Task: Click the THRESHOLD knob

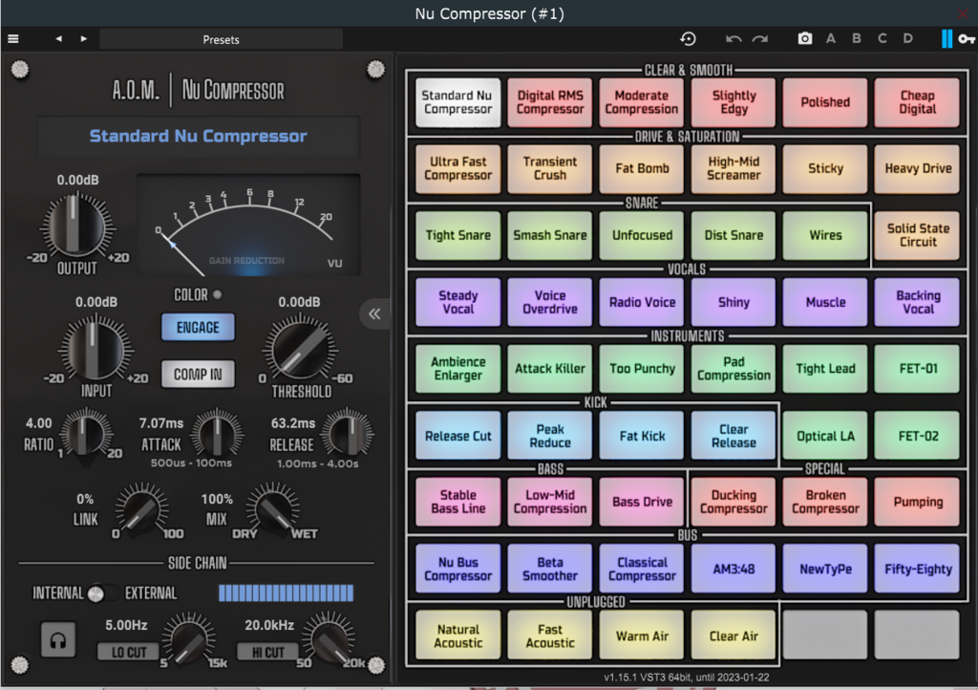Action: pos(300,348)
